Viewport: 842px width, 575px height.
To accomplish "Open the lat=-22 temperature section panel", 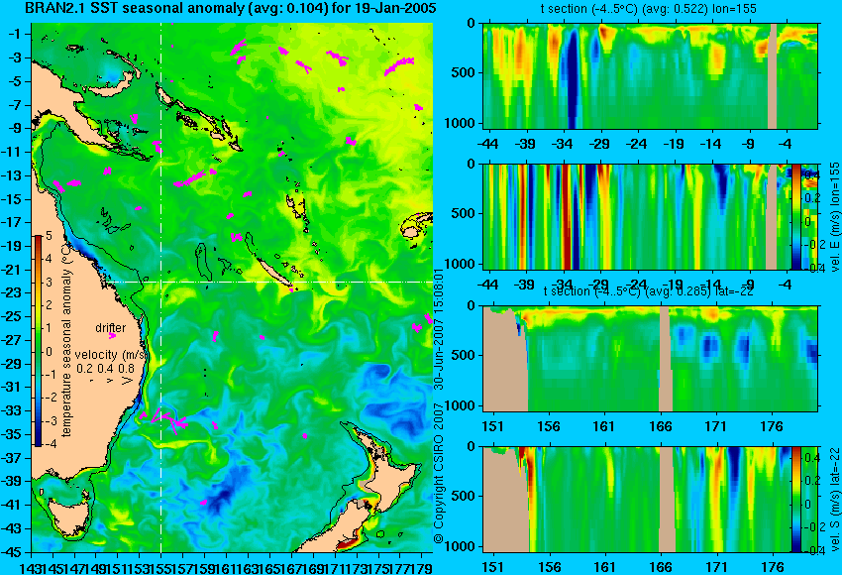I will (x=650, y=359).
